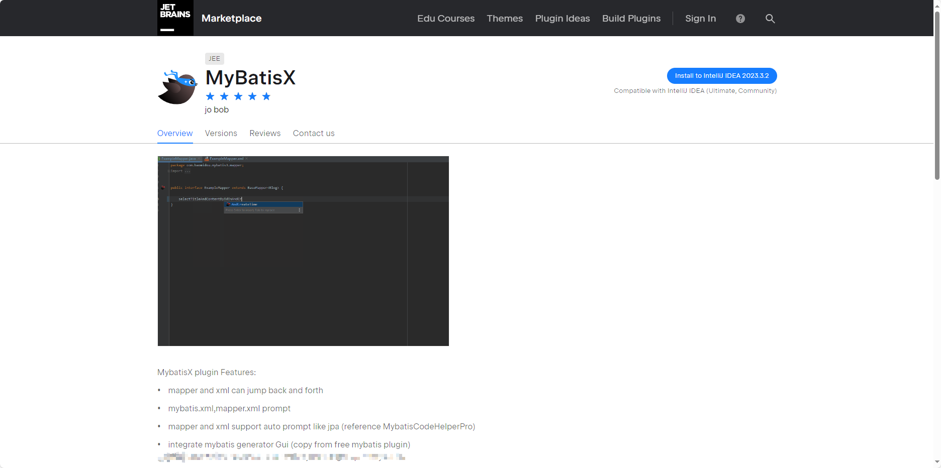941x468 pixels.
Task: Go to Marketplace home link
Action: 231,18
